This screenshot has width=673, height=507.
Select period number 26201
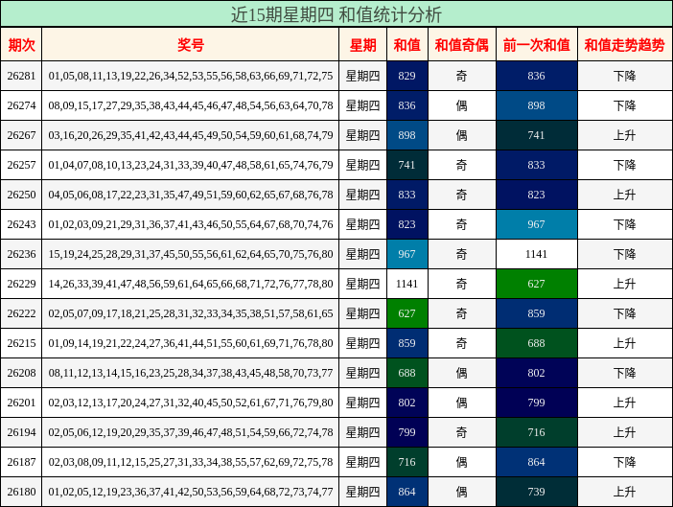[x=21, y=403]
